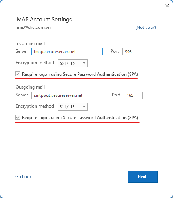Screen dimensions: 173x198
Task: Open the incoming mail Encryption method combo box
Action: 73,63
